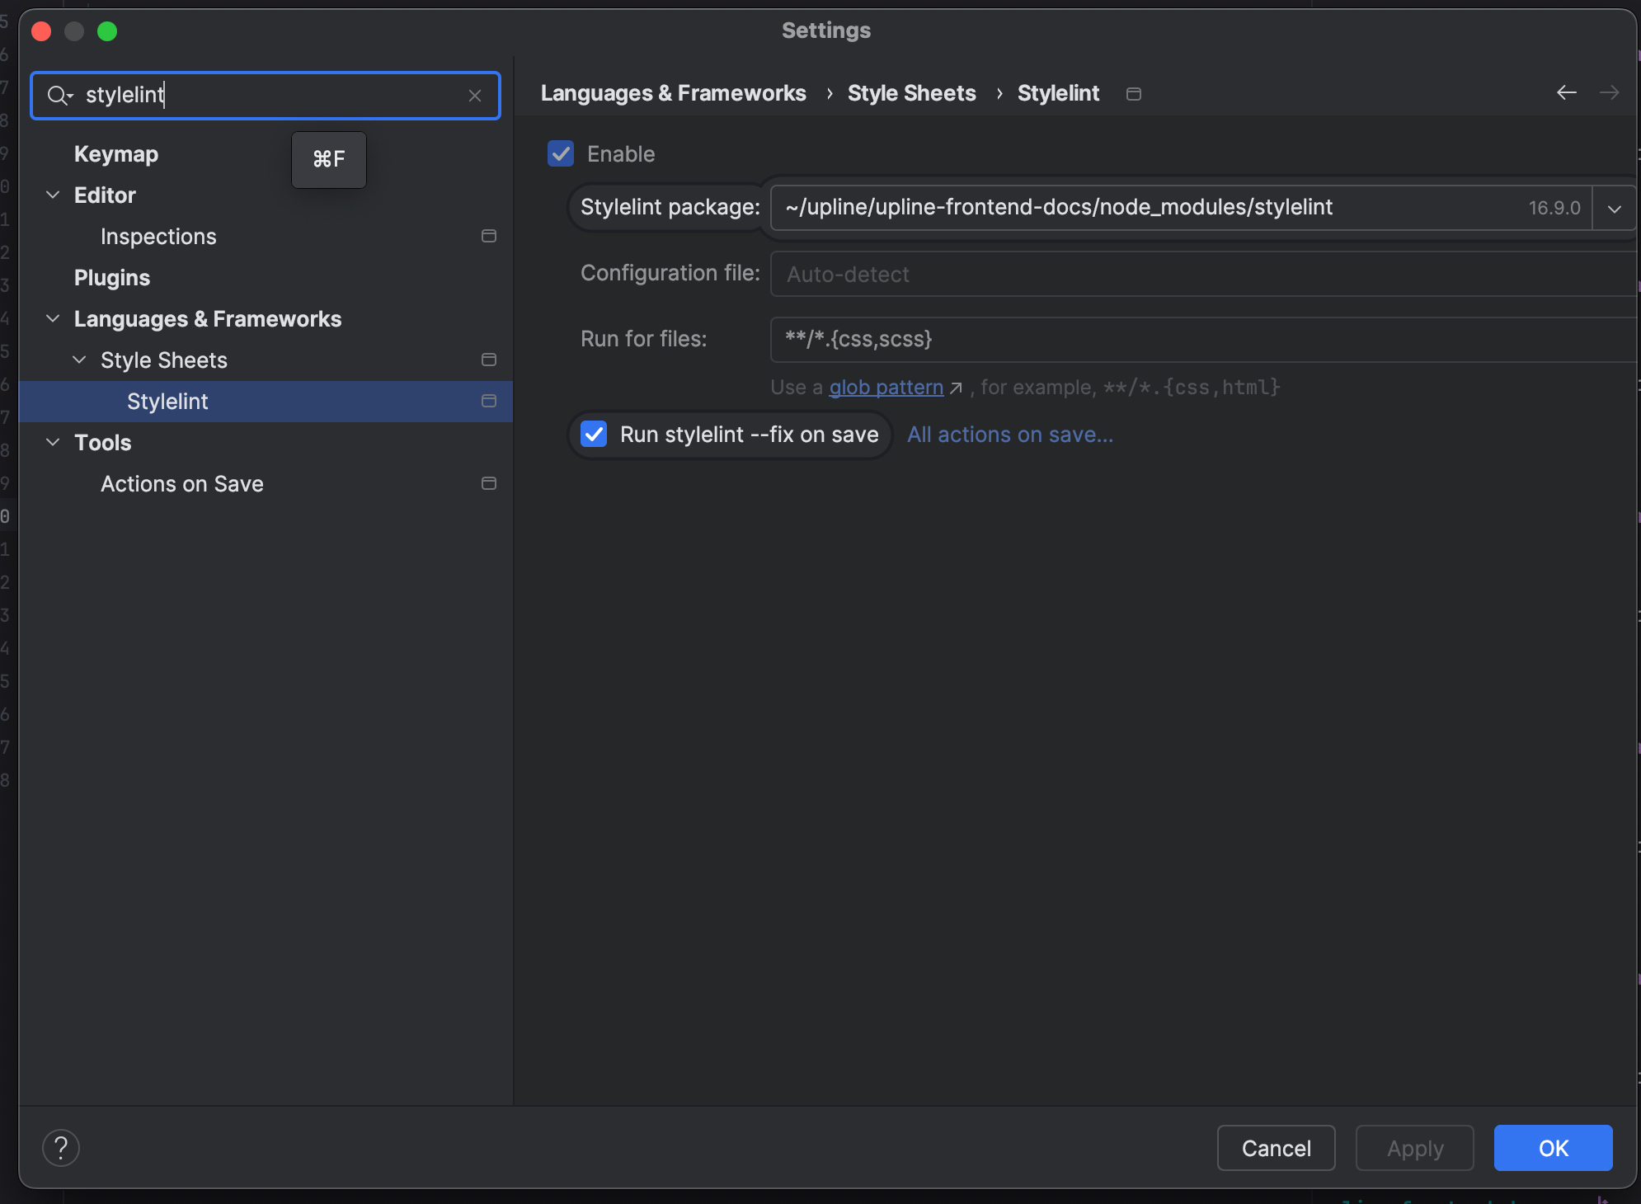Click project settings icon on Inspections row
Screen dimensions: 1641x1204
point(489,237)
